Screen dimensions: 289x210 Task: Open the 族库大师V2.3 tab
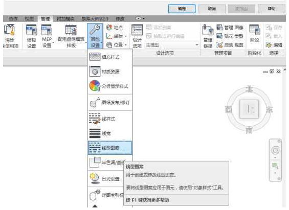[95, 18]
